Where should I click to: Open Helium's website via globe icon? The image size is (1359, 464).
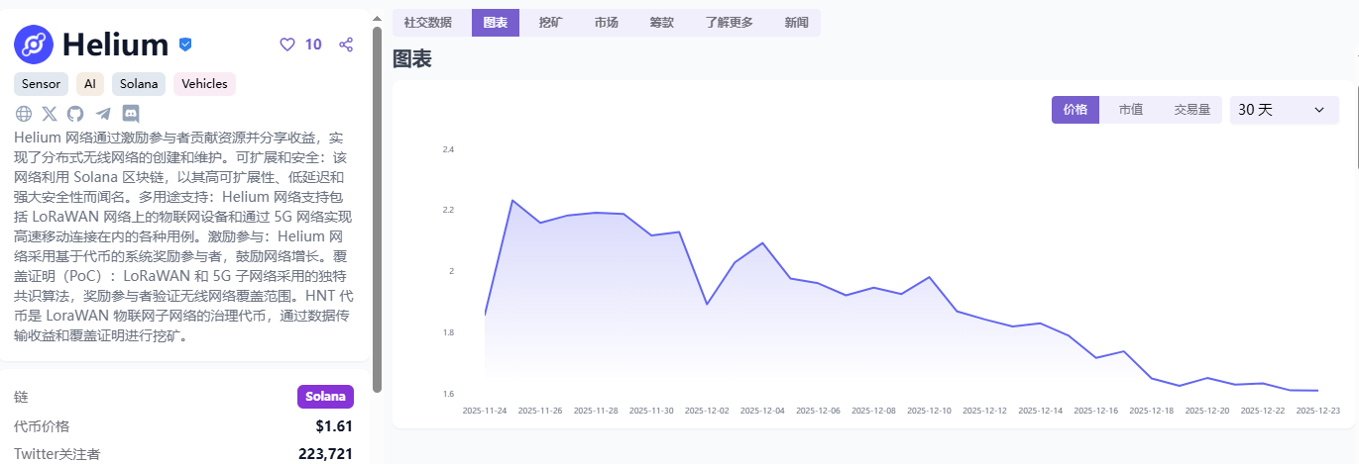point(24,113)
